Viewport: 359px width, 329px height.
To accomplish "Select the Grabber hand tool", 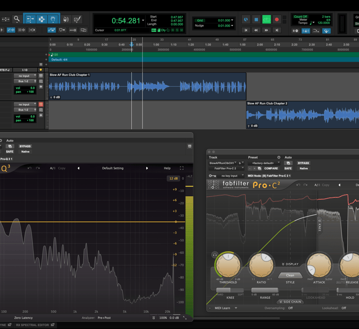I will point(53,19).
